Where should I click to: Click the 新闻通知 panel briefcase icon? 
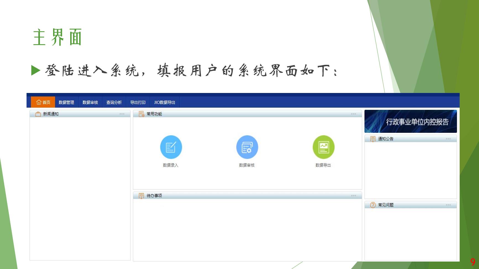pos(38,114)
